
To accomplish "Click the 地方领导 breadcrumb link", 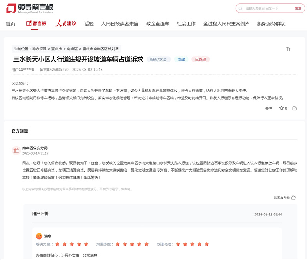I will (39, 49).
